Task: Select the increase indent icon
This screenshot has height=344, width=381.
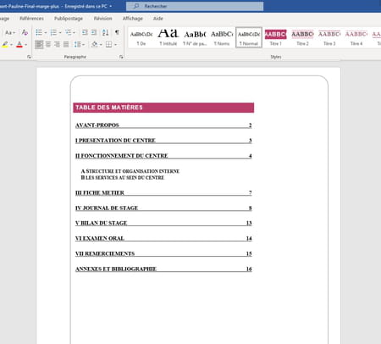Action: pos(94,32)
